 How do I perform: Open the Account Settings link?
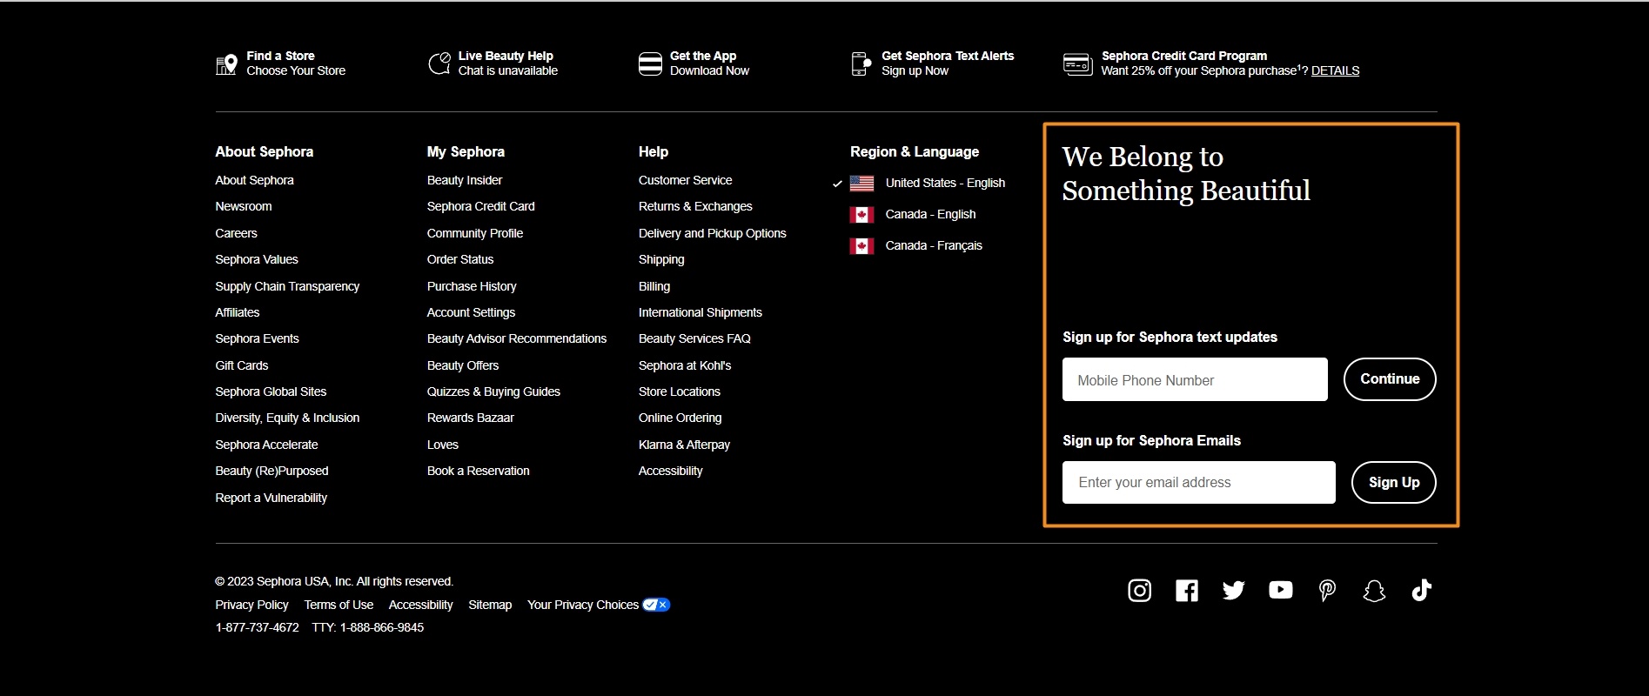click(x=471, y=312)
